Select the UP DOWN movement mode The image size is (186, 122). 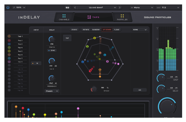tap(107, 30)
